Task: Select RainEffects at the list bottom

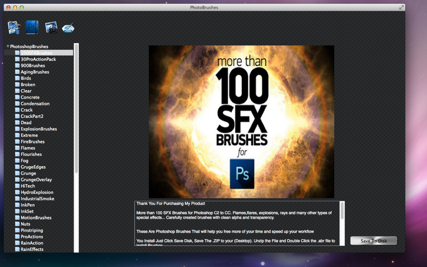Action: [32, 249]
